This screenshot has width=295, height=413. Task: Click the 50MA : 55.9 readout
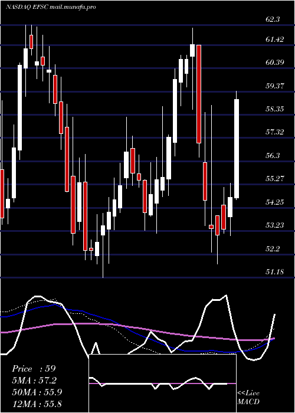tap(37, 392)
